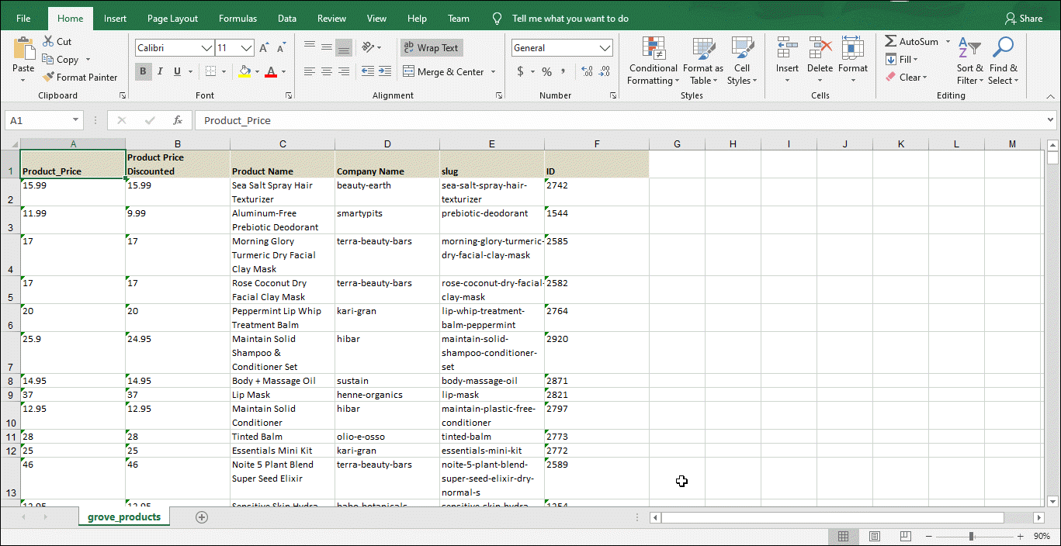Viewport: 1061px width, 546px height.
Task: Click the Insert Function fx icon
Action: tap(178, 120)
